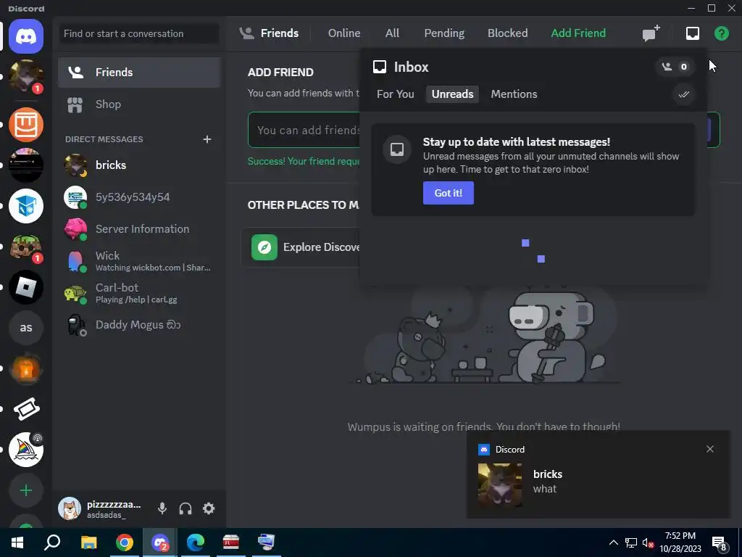Toggle the Inbox icon in header
Image resolution: width=742 pixels, height=557 pixels.
[x=692, y=33]
